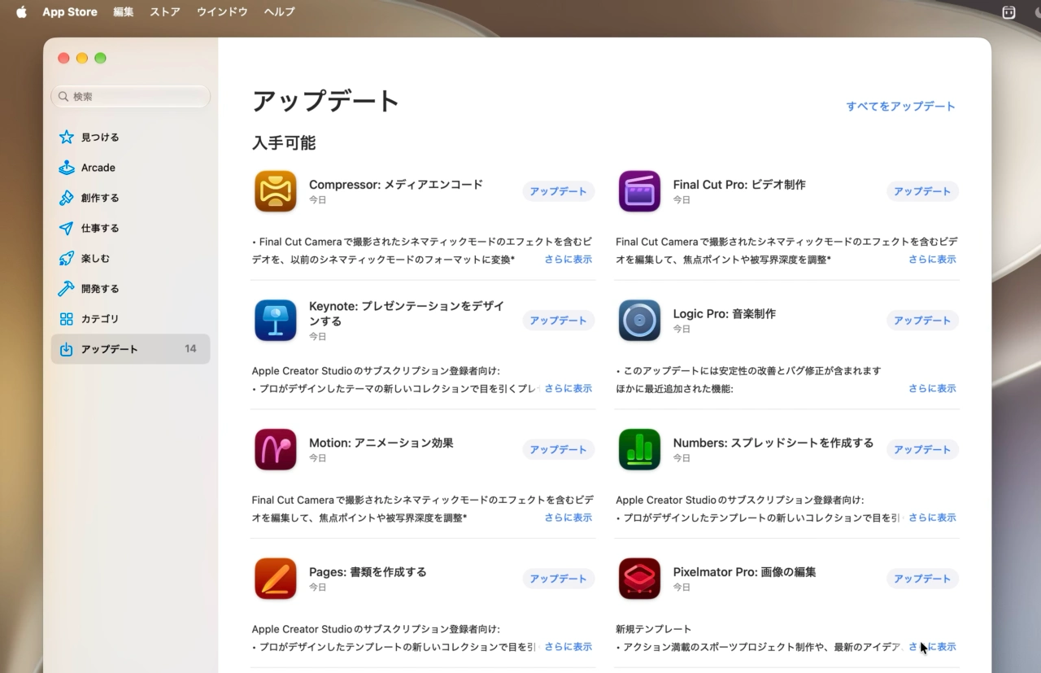The image size is (1041, 673).
Task: Expand Keynote release notes with さらに表示
Action: point(568,389)
